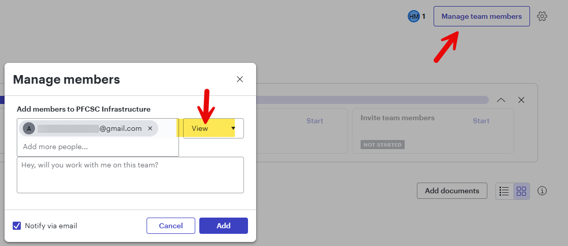Toggle the Notify via email checkbox
568x246 pixels.
17,226
